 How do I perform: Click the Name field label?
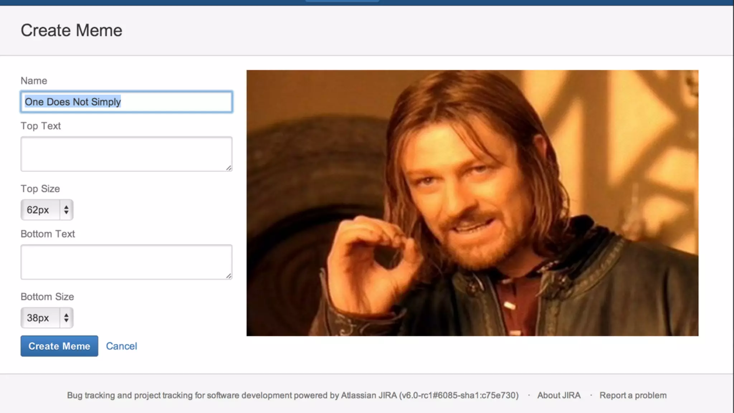(x=34, y=81)
